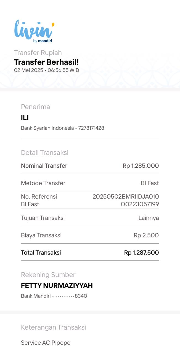Select the note text Service AC Pipope
Screen dimensions: 180x353
coord(46,343)
